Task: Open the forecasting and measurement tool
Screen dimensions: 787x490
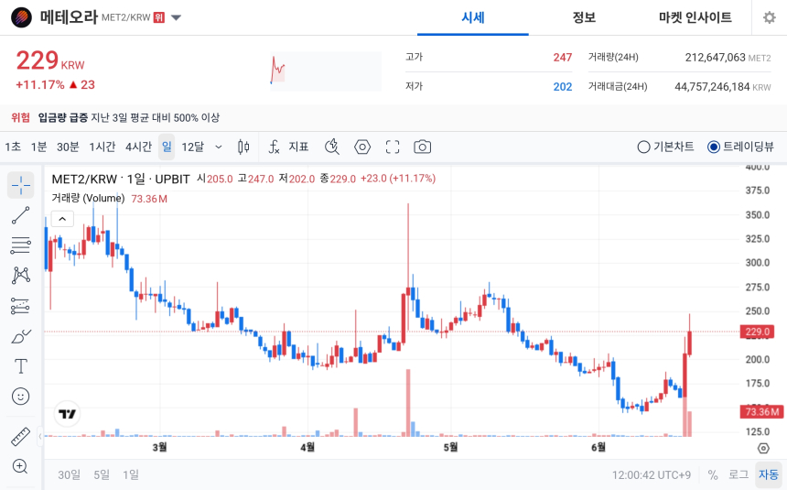Action: tap(20, 306)
